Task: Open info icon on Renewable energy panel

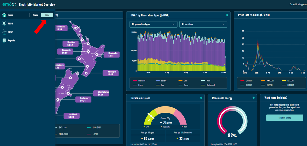Action: (x=254, y=98)
